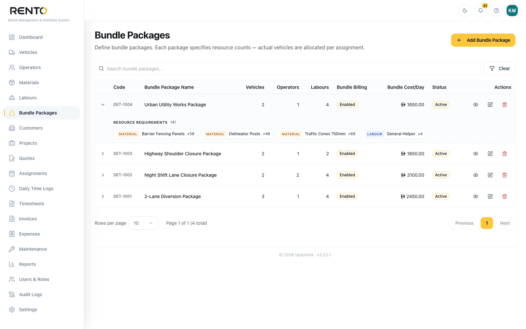
Task: Go to page 1 in pagination
Action: tap(487, 223)
